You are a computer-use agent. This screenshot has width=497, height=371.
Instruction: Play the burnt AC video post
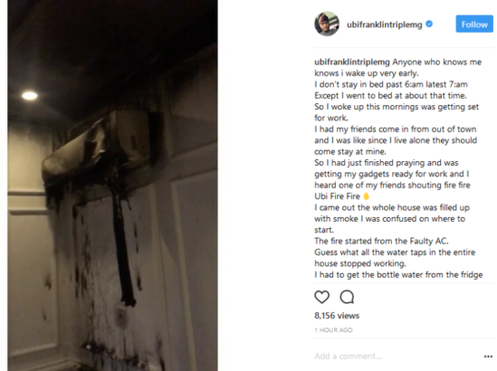[112, 185]
